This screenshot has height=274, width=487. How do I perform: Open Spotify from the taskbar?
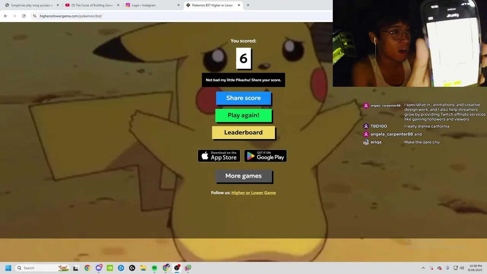pyautogui.click(x=154, y=268)
